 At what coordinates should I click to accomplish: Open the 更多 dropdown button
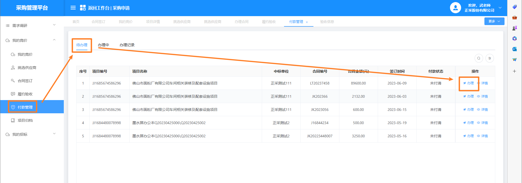(494, 21)
